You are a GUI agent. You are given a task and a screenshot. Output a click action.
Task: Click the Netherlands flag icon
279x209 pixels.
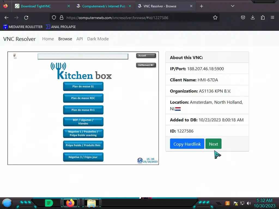pos(178,109)
